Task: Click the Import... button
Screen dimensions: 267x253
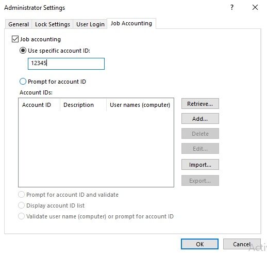Action: (x=200, y=165)
